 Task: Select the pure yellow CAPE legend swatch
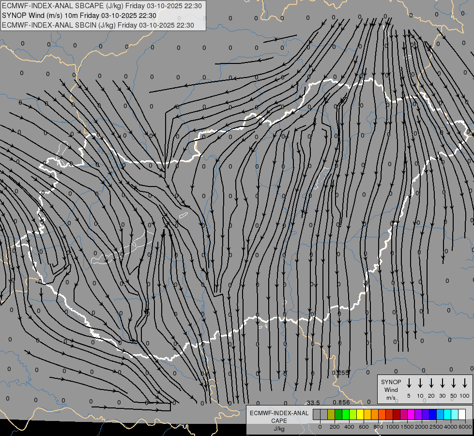(x=360, y=414)
